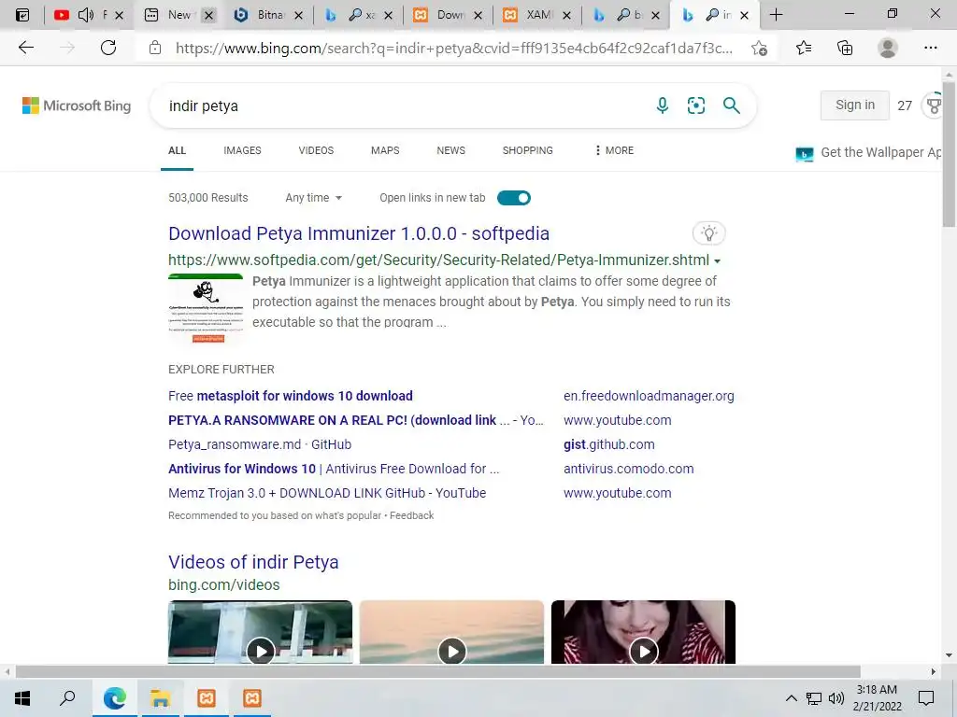Click the network status tray icon
This screenshot has width=957, height=717.
(814, 698)
